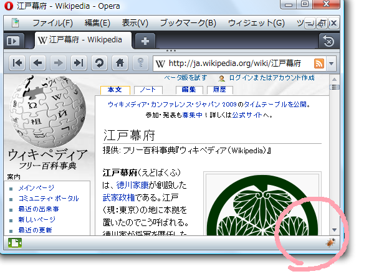Expand the address bar dropdown arrow
This screenshot has width=369, height=279.
point(332,64)
